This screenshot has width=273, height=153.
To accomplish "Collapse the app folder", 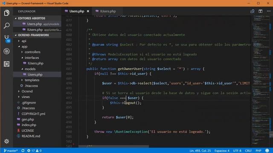I will (37, 46).
